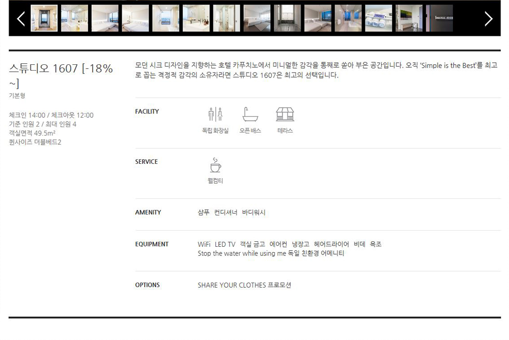Open the last dark signage thumbnail
The height and width of the screenshot is (340, 509).
pos(439,18)
